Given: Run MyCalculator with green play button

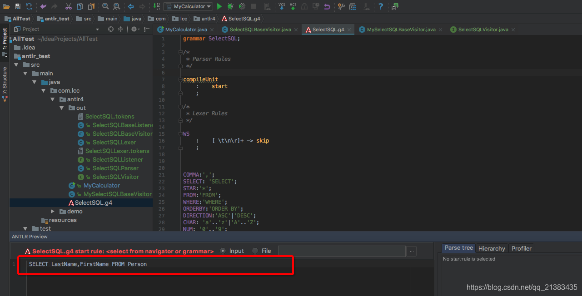Looking at the screenshot, I should tap(219, 6).
